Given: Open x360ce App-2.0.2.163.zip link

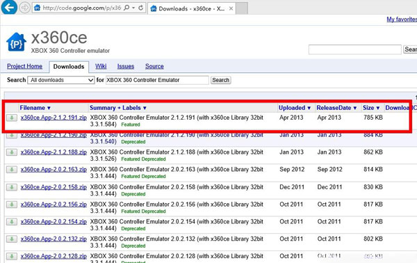Looking at the screenshot, I should 54,170.
